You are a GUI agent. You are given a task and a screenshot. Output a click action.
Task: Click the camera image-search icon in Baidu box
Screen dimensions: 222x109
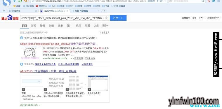107,18
